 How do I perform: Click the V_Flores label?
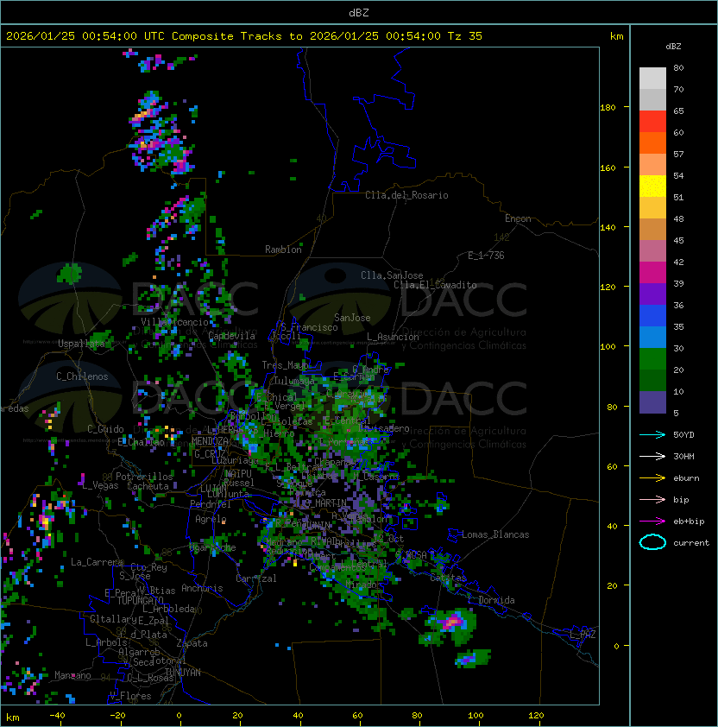pyautogui.click(x=130, y=696)
